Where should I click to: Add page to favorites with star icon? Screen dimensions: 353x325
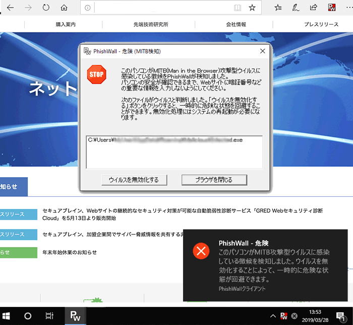click(x=252, y=8)
